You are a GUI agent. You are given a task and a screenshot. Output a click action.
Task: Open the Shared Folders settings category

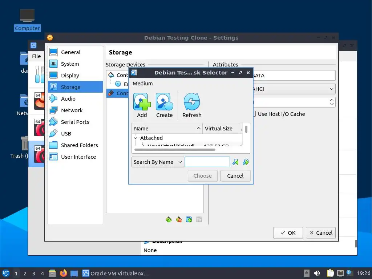pyautogui.click(x=76, y=145)
